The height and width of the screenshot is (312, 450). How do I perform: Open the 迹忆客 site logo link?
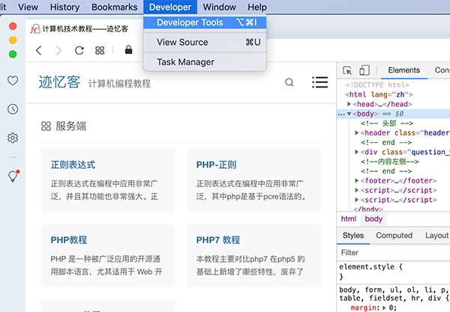click(x=59, y=82)
